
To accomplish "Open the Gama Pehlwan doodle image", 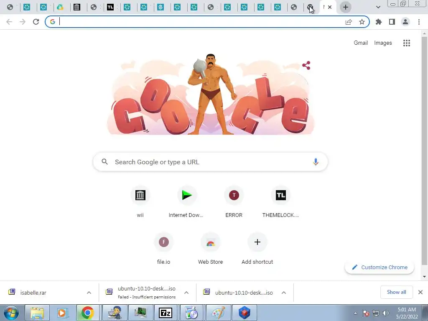I will 211,94.
